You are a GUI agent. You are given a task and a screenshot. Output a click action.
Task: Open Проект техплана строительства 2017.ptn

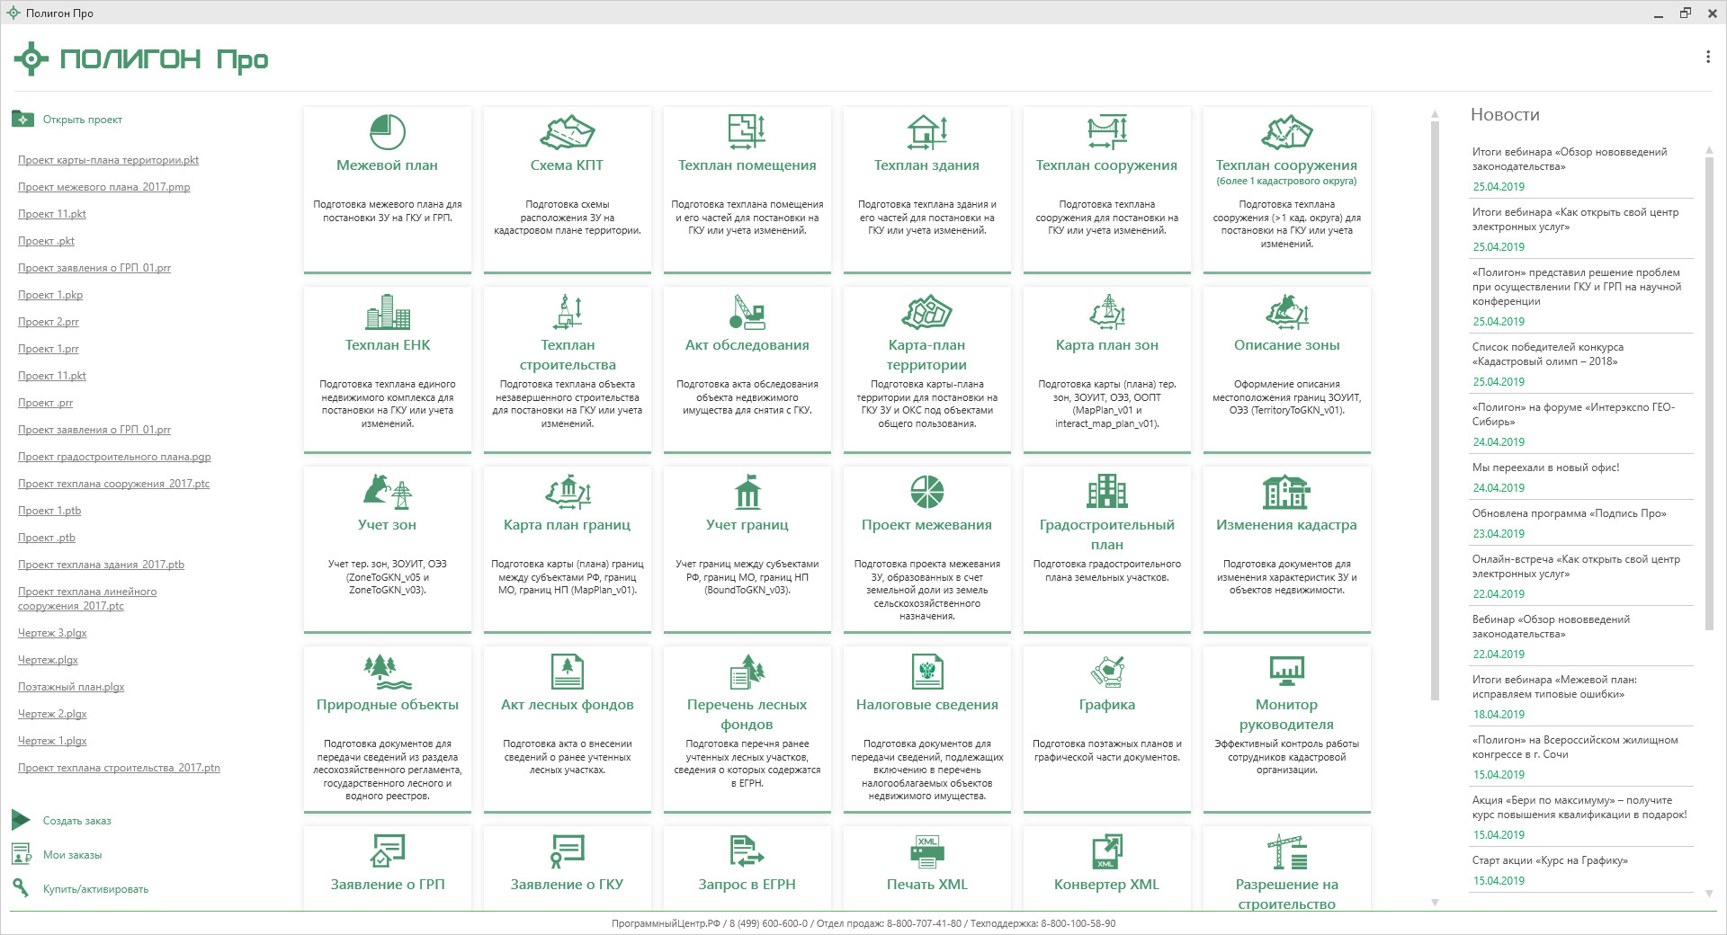[119, 768]
